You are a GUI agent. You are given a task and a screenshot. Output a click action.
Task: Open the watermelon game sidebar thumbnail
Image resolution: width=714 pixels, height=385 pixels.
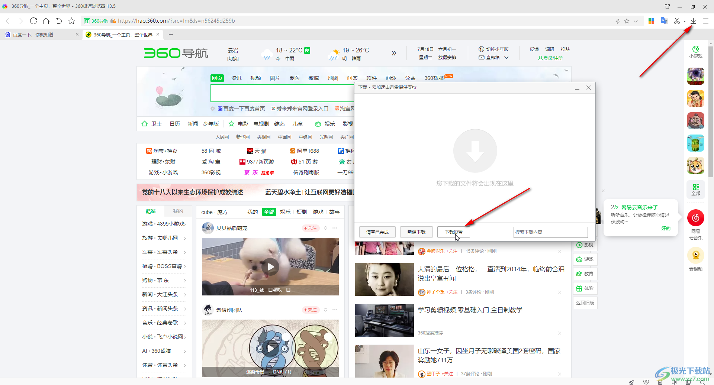695,143
